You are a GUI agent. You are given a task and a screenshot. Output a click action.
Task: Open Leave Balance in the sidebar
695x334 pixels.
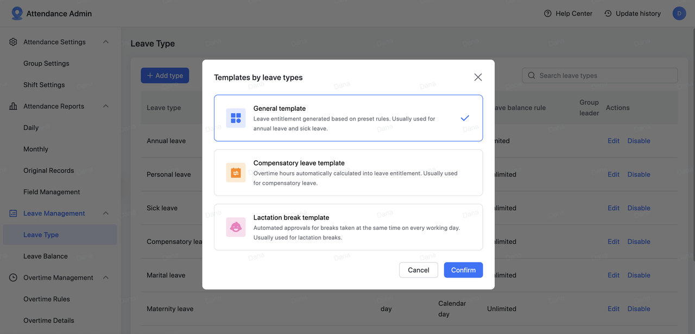(46, 256)
